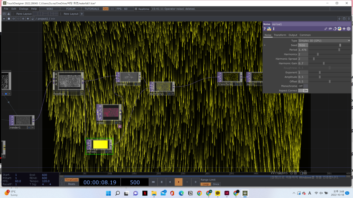Switch to the Transform parameter tab
This screenshot has height=198, width=353.
pyautogui.click(x=280, y=35)
